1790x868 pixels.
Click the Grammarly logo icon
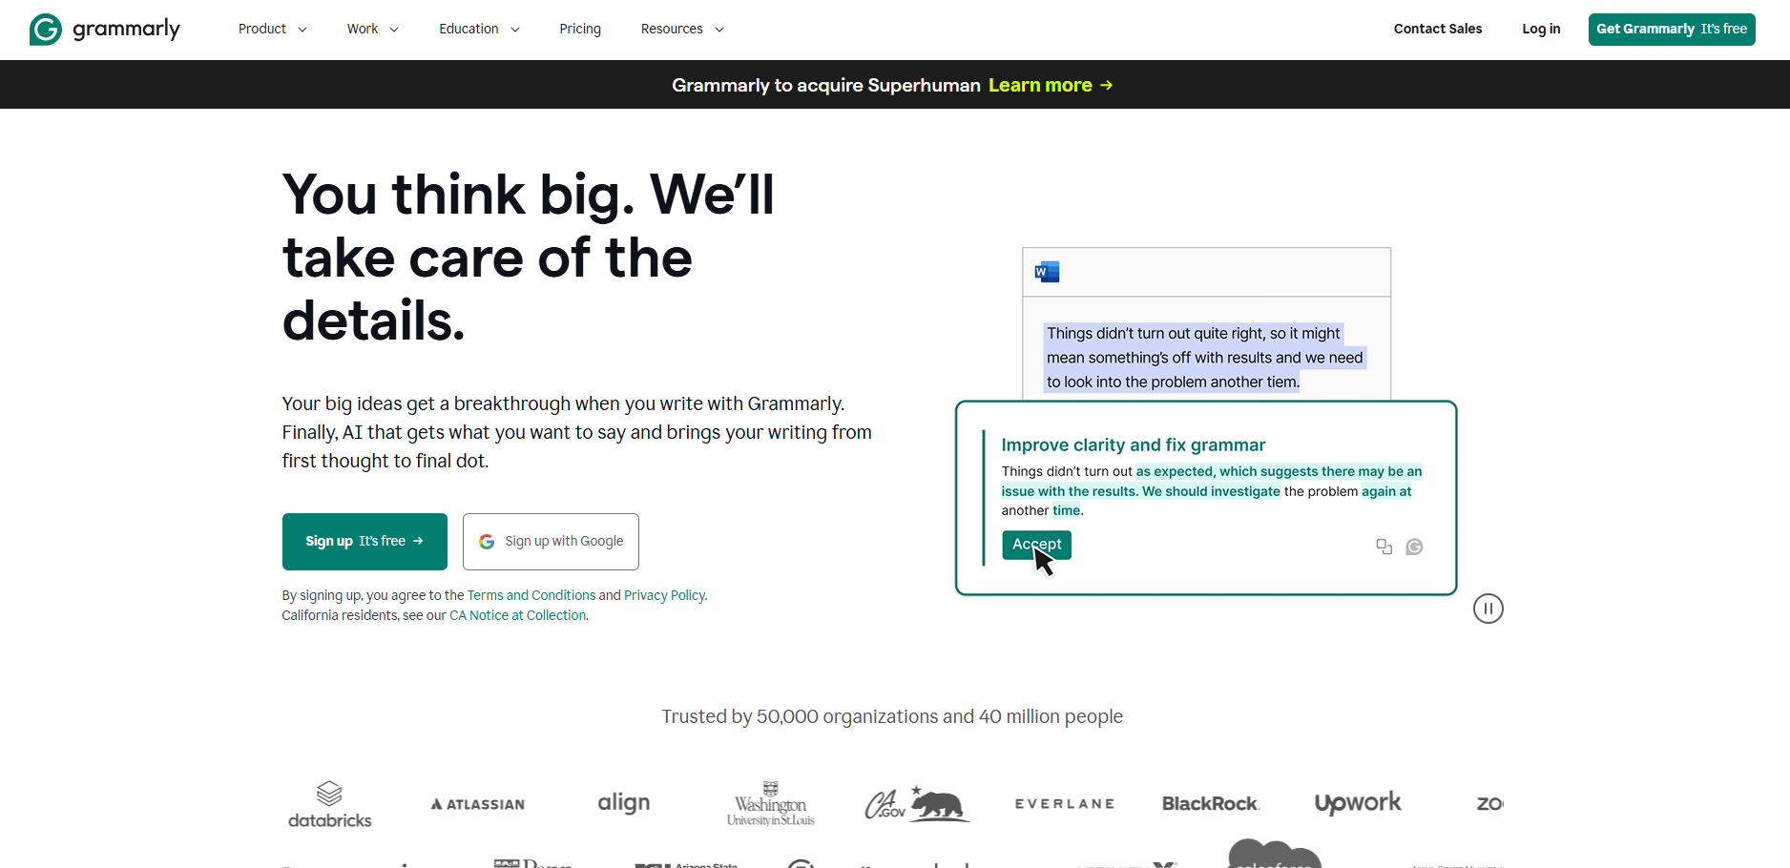[45, 29]
